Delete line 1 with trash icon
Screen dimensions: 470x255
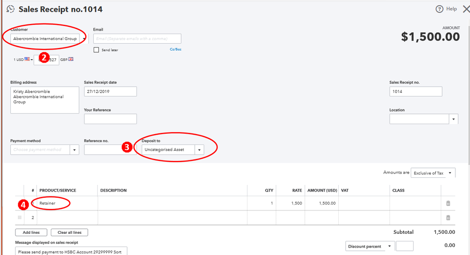(448, 203)
